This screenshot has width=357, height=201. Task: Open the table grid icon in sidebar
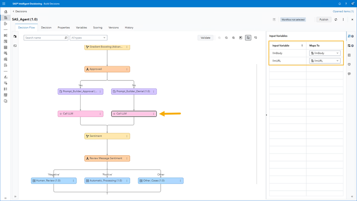[x=5, y=48]
